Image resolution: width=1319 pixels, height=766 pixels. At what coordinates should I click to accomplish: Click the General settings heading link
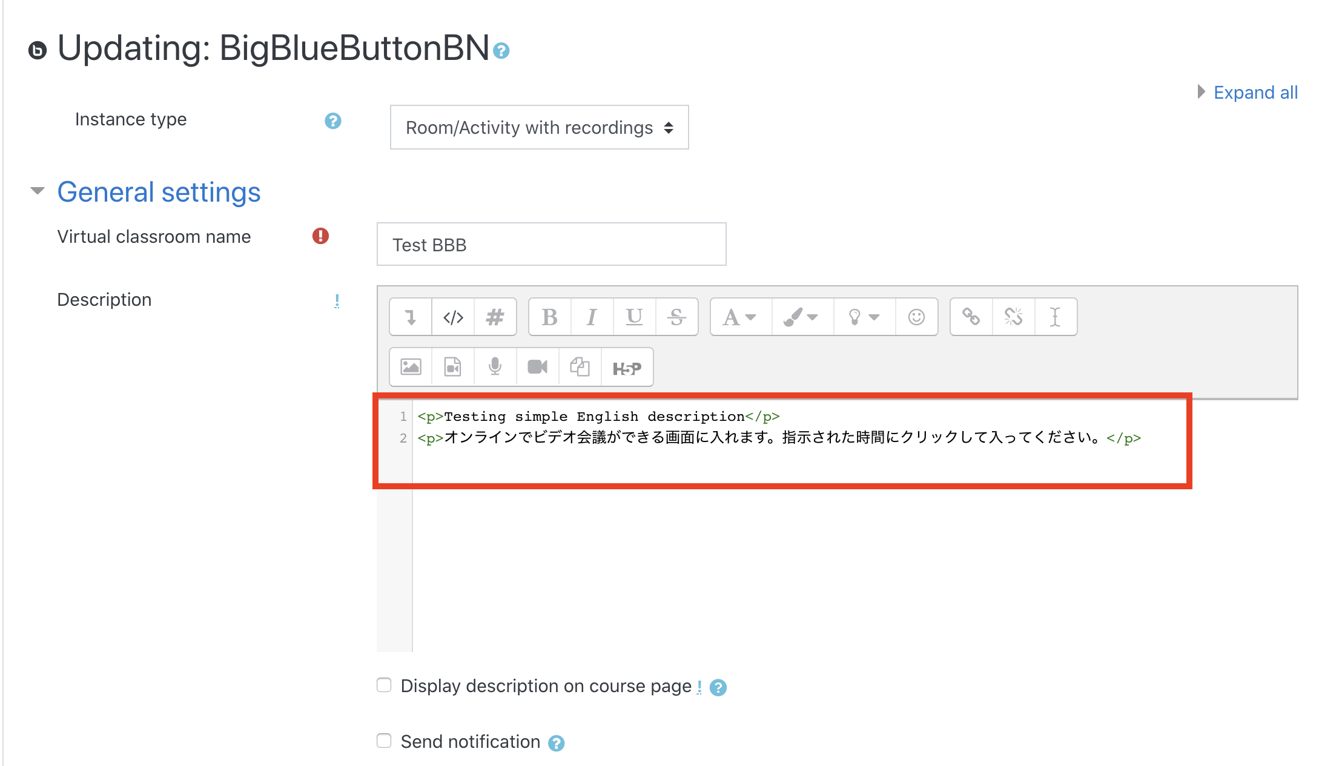(x=159, y=192)
